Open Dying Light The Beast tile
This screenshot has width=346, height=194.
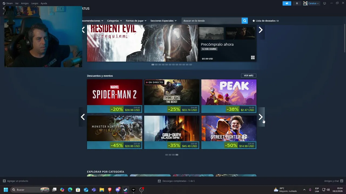point(172,96)
